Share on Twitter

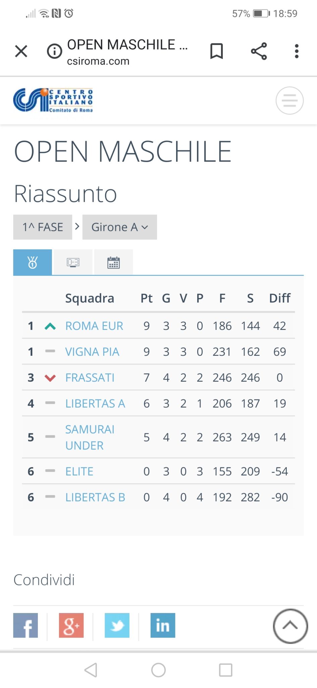(117, 625)
